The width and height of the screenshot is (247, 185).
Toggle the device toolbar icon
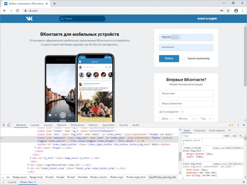click(x=9, y=125)
